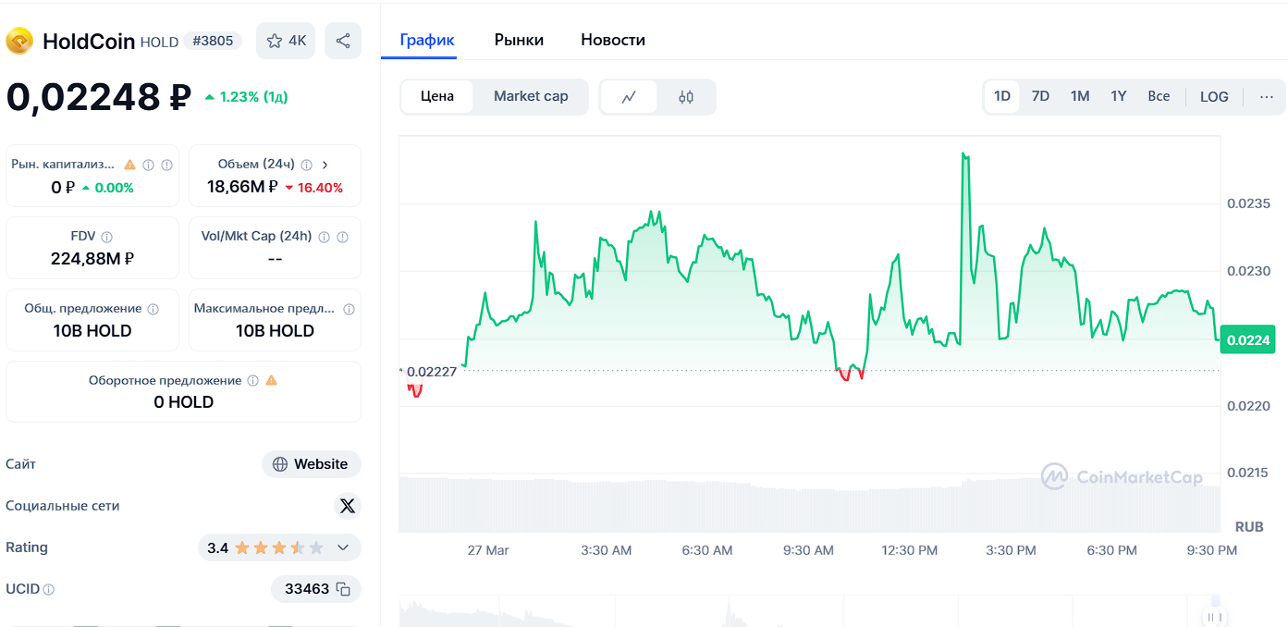1288x627 pixels.
Task: Click 10B HOLD under Максимальное предл.
Action: coord(275,331)
